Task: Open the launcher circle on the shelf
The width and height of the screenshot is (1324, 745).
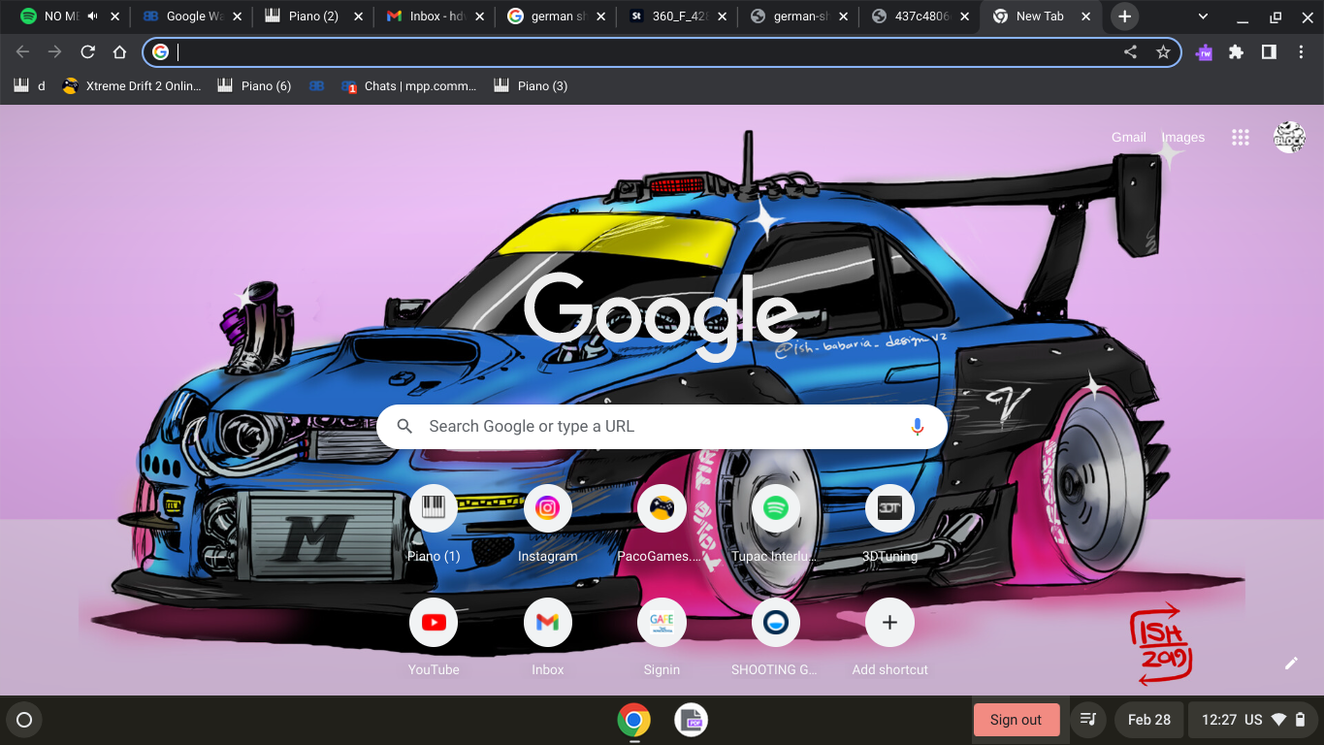Action: coord(25,720)
